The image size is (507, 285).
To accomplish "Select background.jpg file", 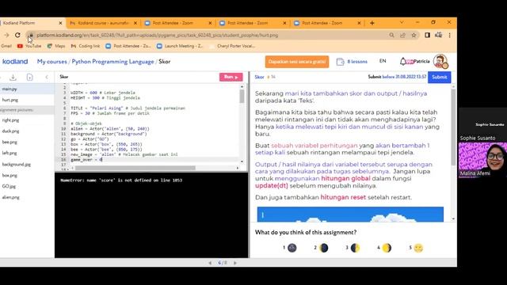I will pos(17,164).
